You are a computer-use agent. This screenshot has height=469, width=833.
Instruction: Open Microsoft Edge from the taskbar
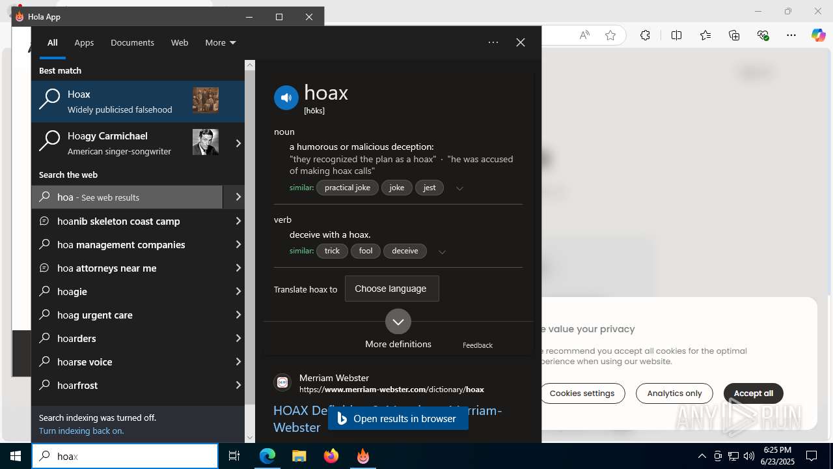(267, 456)
